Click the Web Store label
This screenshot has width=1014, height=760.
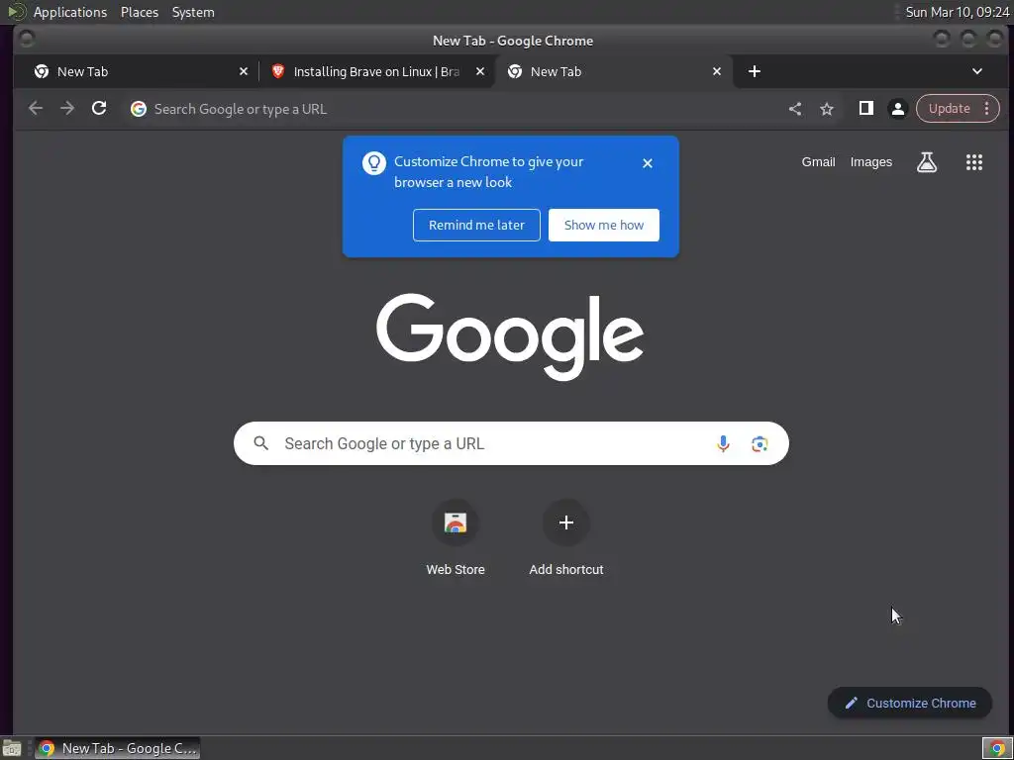pos(456,569)
